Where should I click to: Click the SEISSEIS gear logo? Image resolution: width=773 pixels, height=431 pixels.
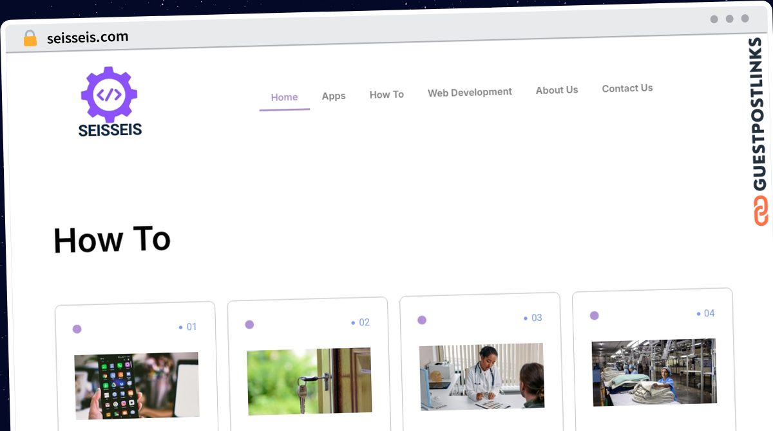(x=109, y=101)
